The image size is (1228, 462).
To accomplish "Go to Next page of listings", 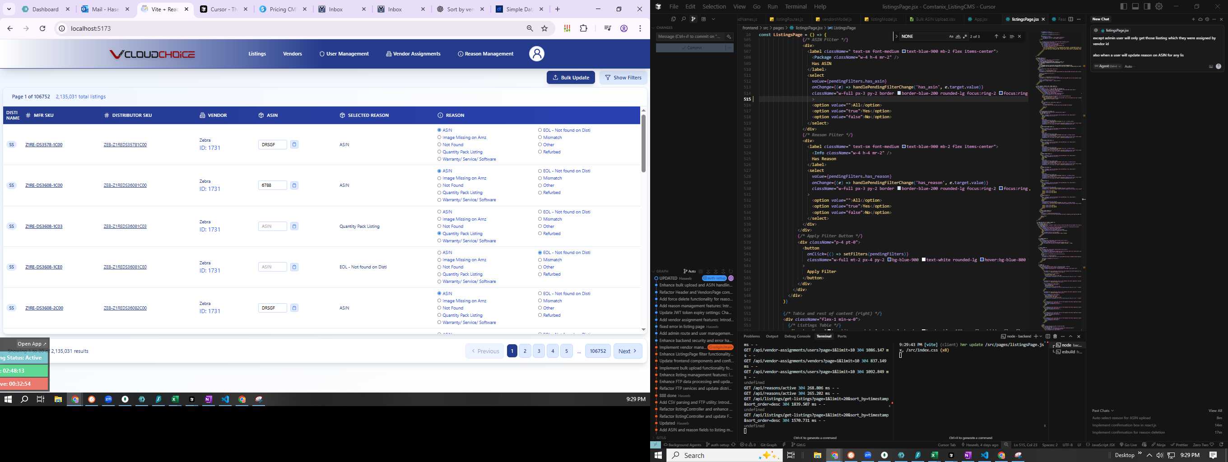I will [x=628, y=351].
